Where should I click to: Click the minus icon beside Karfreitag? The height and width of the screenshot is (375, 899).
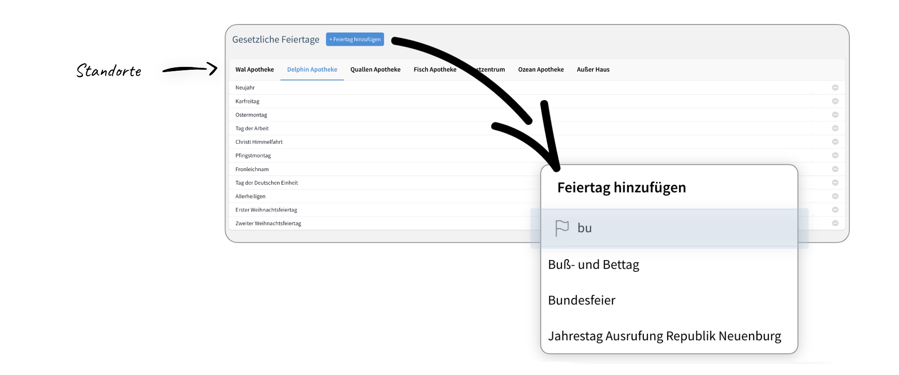coord(835,101)
